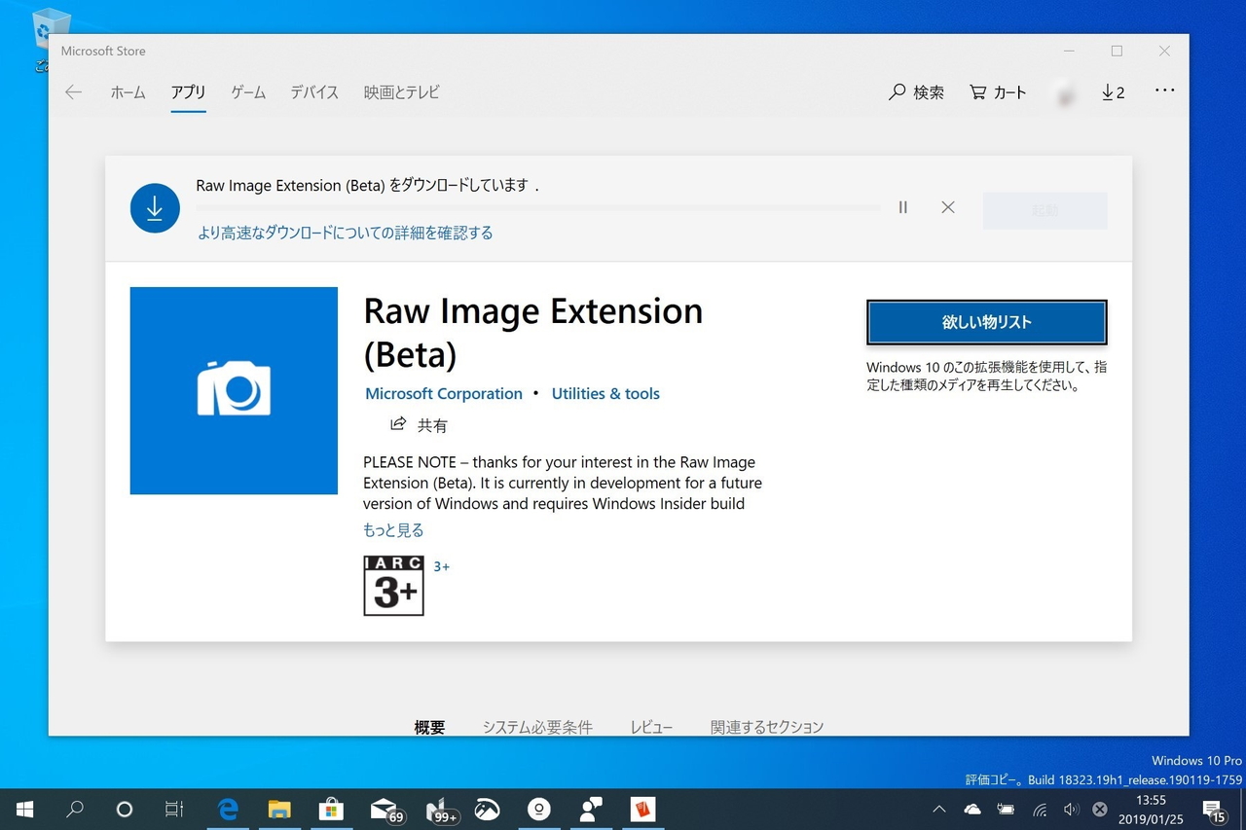Click the Microsoft Store window title
The height and width of the screenshot is (830, 1246).
pyautogui.click(x=103, y=51)
